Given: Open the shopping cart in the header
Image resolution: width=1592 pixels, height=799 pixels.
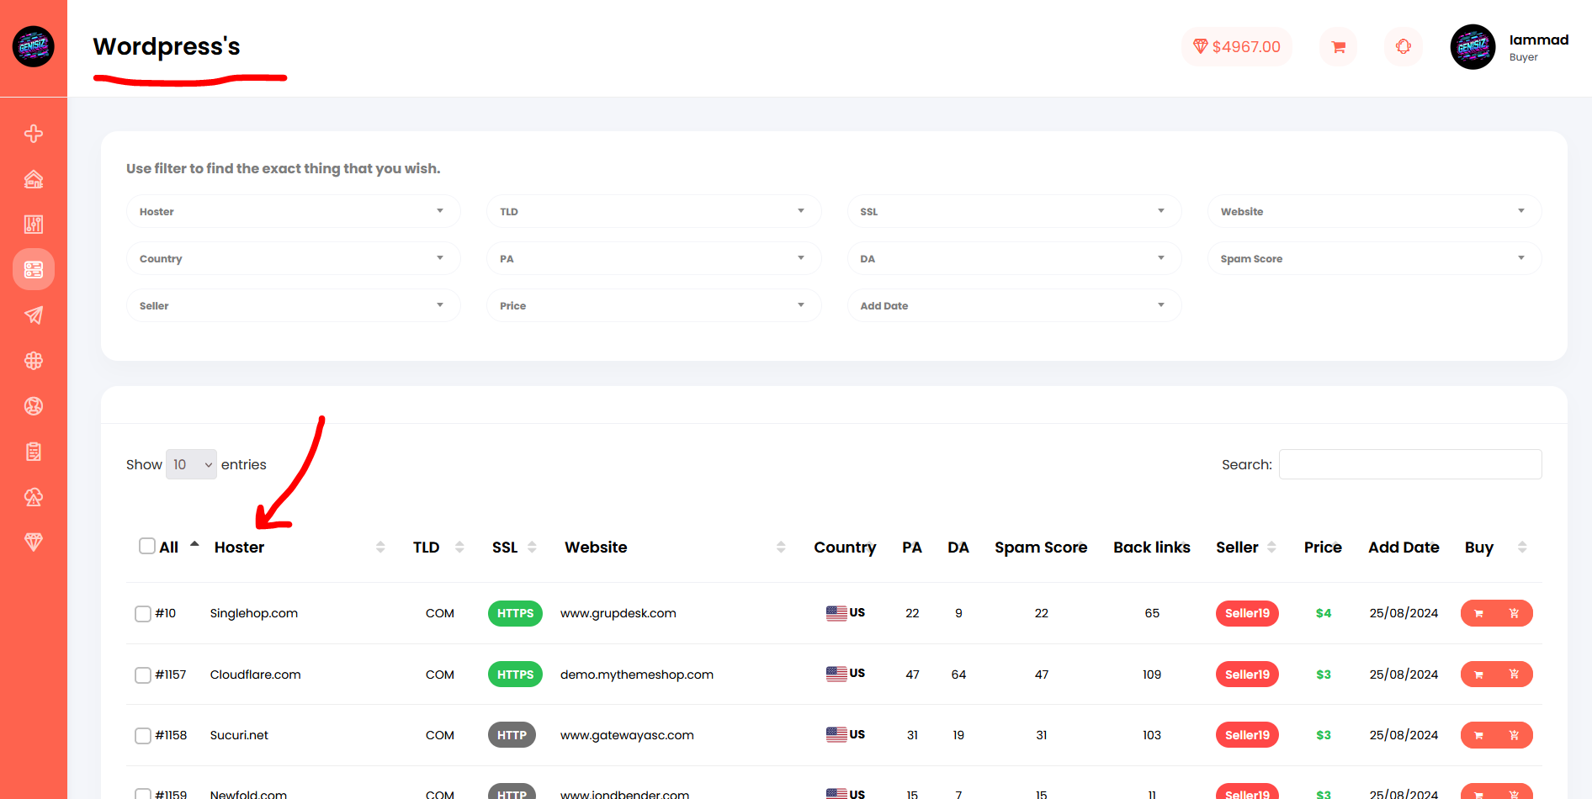Looking at the screenshot, I should pyautogui.click(x=1339, y=46).
